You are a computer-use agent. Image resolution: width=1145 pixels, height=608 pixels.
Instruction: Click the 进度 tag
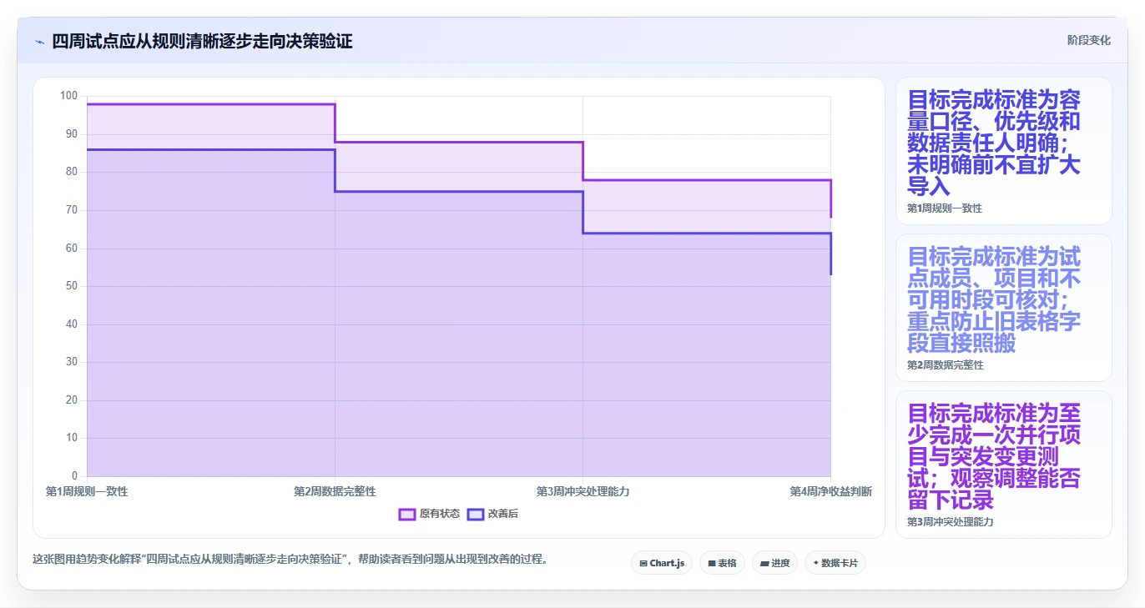(x=774, y=563)
